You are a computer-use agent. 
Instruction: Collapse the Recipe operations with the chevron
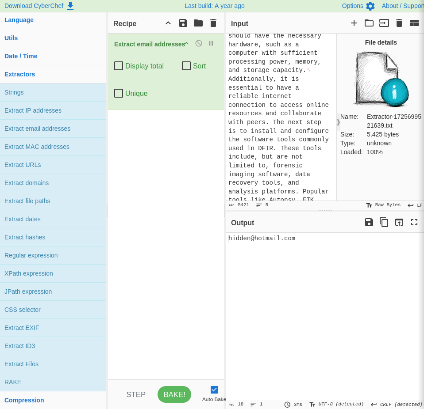(168, 23)
